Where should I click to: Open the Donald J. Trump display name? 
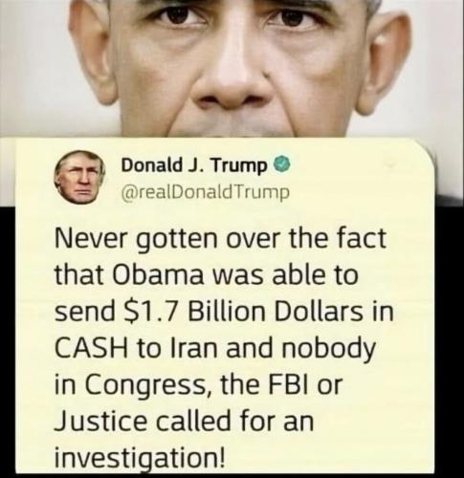pos(194,164)
